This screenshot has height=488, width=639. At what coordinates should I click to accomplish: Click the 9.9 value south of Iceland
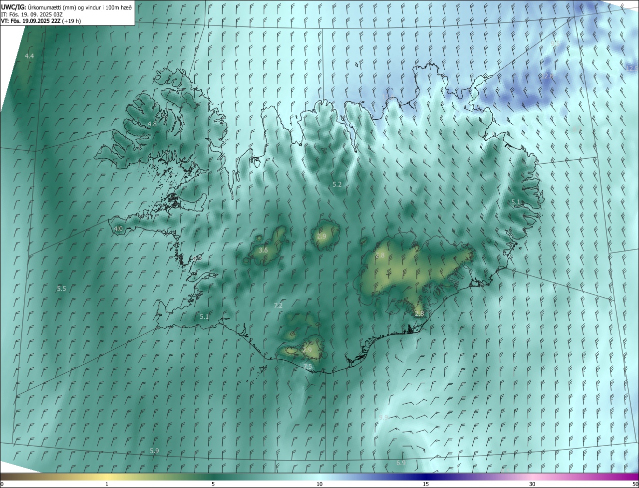(x=383, y=417)
